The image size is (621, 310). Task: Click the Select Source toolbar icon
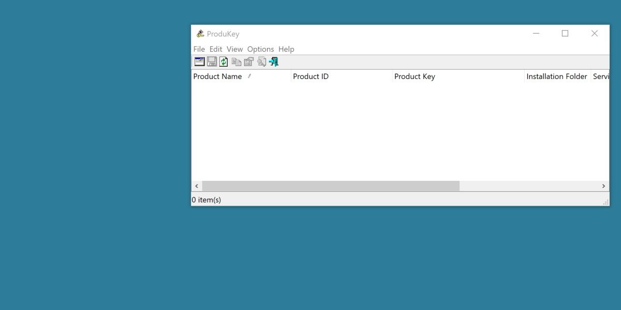(199, 62)
